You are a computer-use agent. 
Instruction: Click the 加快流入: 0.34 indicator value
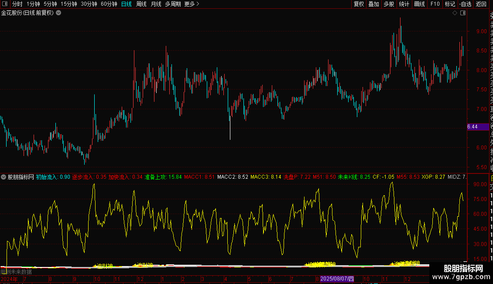pyautogui.click(x=126, y=177)
